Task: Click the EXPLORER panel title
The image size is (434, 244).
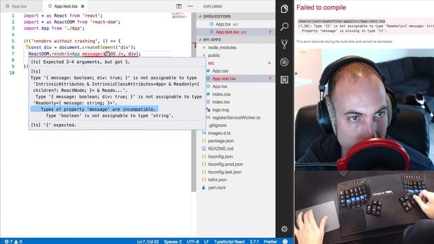Action: 212,6
